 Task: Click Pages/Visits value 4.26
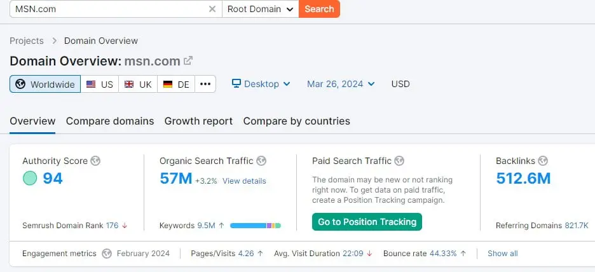[x=246, y=254]
